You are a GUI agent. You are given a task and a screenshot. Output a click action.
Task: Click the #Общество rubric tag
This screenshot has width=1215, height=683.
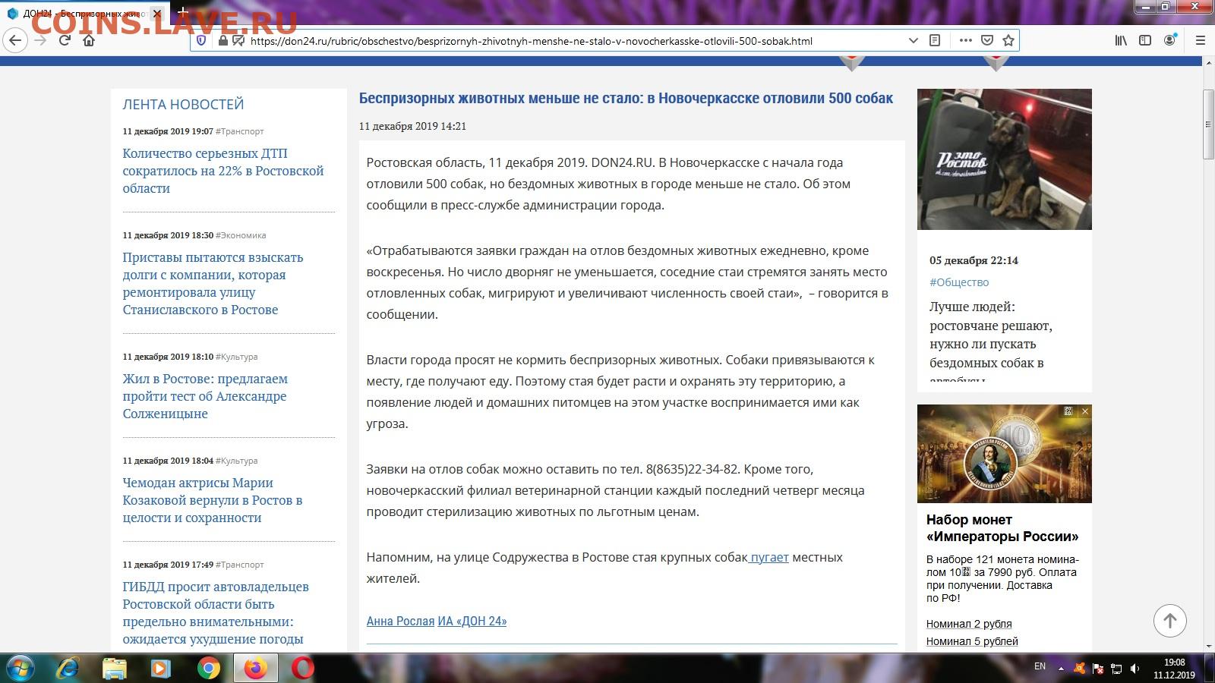click(x=959, y=282)
